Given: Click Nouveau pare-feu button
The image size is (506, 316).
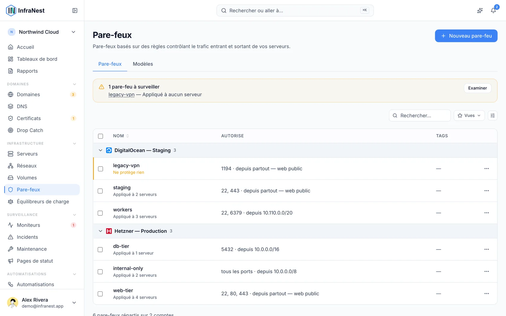Looking at the screenshot, I should pyautogui.click(x=466, y=36).
